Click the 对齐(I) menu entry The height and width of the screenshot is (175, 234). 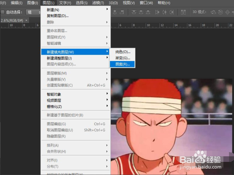tap(75, 160)
